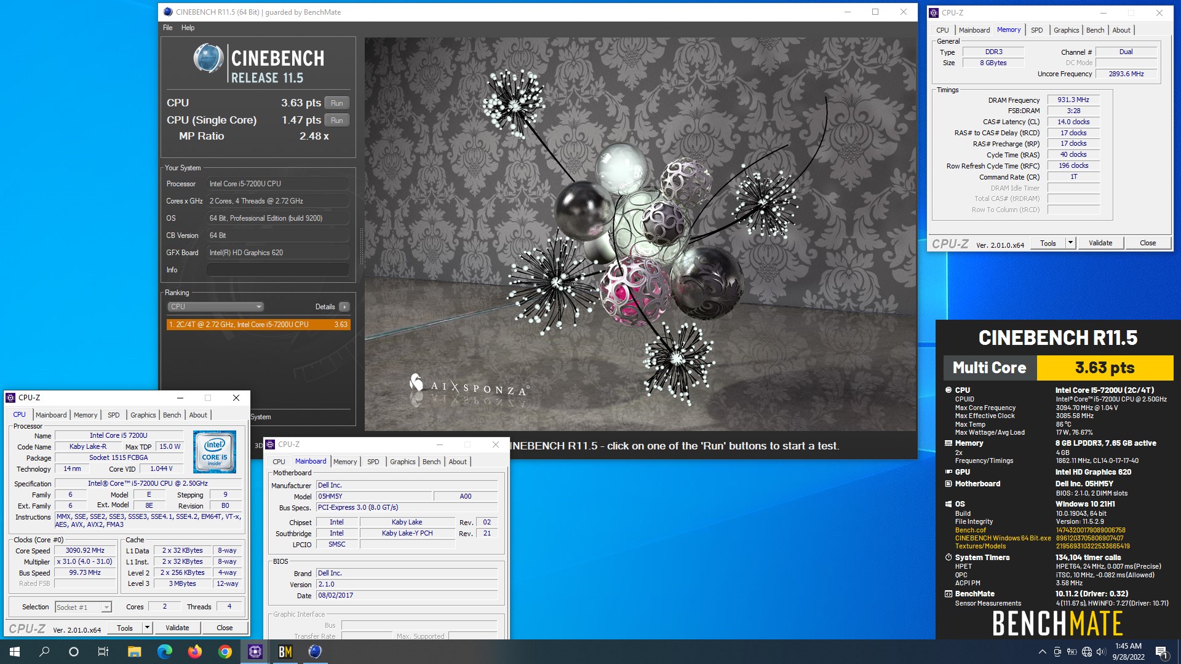The width and height of the screenshot is (1181, 664).
Task: Click the 3.63 pts Multi Core score
Action: [x=1105, y=368]
